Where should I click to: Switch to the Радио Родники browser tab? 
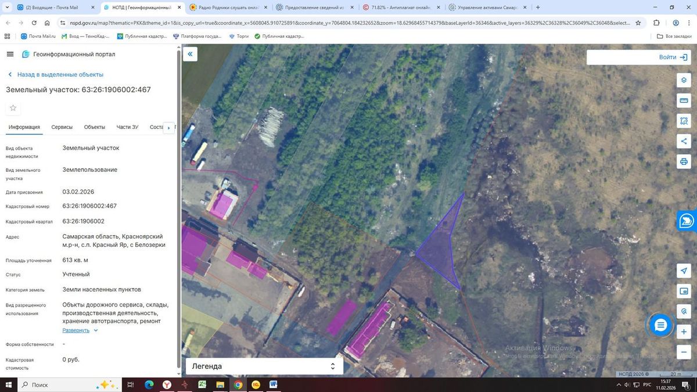click(x=229, y=8)
